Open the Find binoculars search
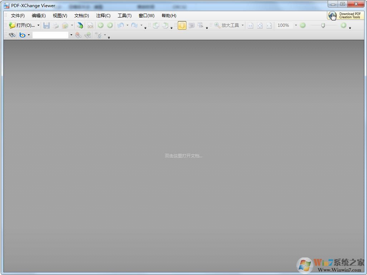367x275 pixels. click(x=11, y=35)
